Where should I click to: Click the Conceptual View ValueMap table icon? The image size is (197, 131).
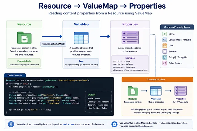(156, 91)
